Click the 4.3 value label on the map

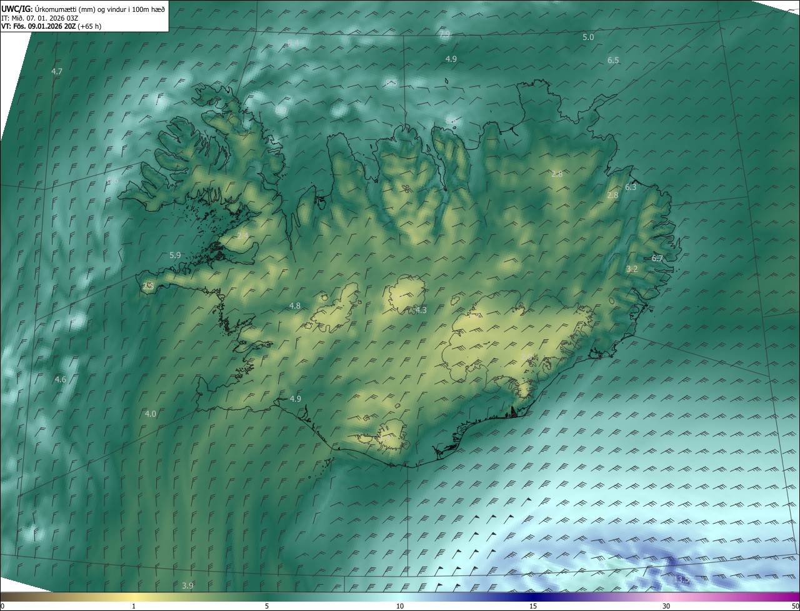[421, 310]
